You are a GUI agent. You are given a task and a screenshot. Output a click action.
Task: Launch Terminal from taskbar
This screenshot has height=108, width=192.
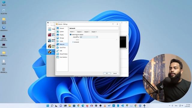point(65,106)
